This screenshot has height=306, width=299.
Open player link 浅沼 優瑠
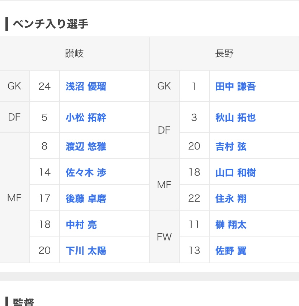click(x=86, y=87)
